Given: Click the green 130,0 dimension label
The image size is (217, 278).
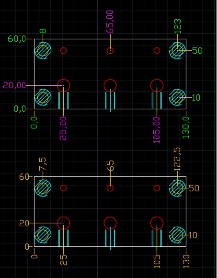Looking at the screenshot, I should 186,127.
